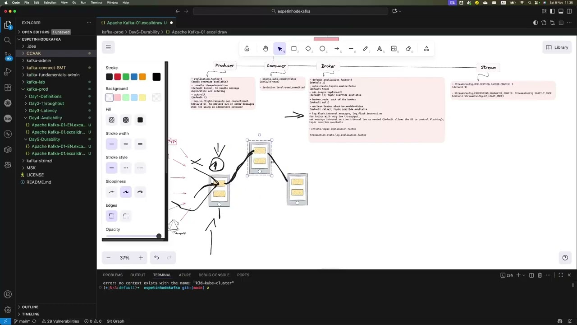
Task: Set stroke style to dotted
Action: tap(140, 168)
